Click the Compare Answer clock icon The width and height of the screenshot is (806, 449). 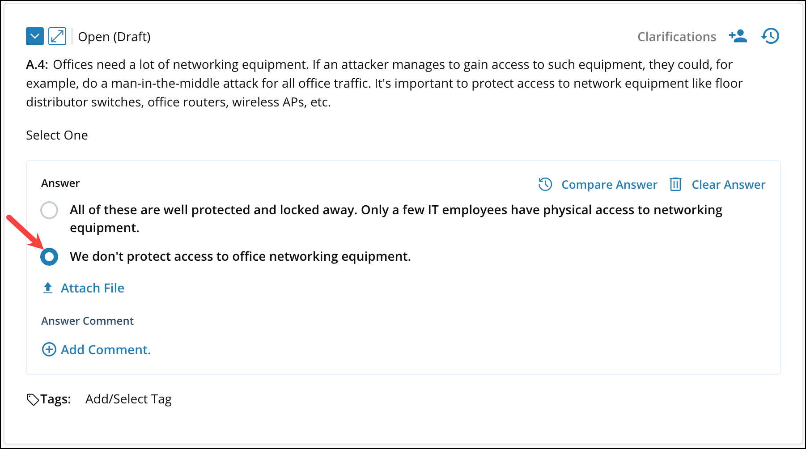(x=545, y=184)
